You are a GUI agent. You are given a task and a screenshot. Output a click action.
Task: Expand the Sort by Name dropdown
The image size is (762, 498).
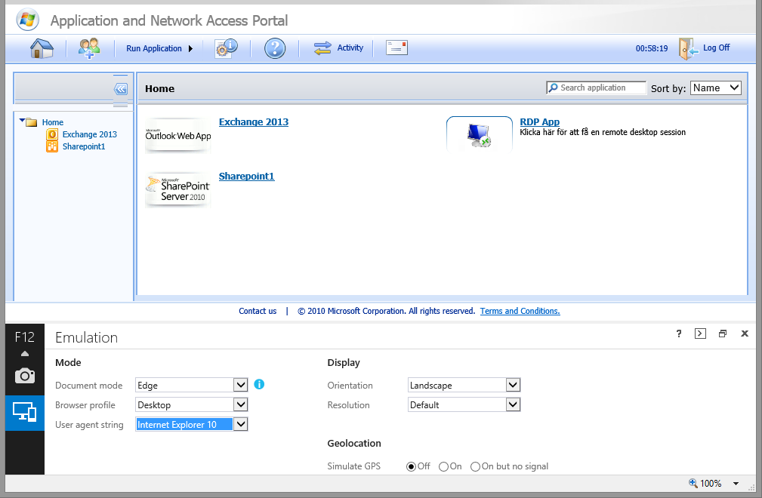(716, 88)
